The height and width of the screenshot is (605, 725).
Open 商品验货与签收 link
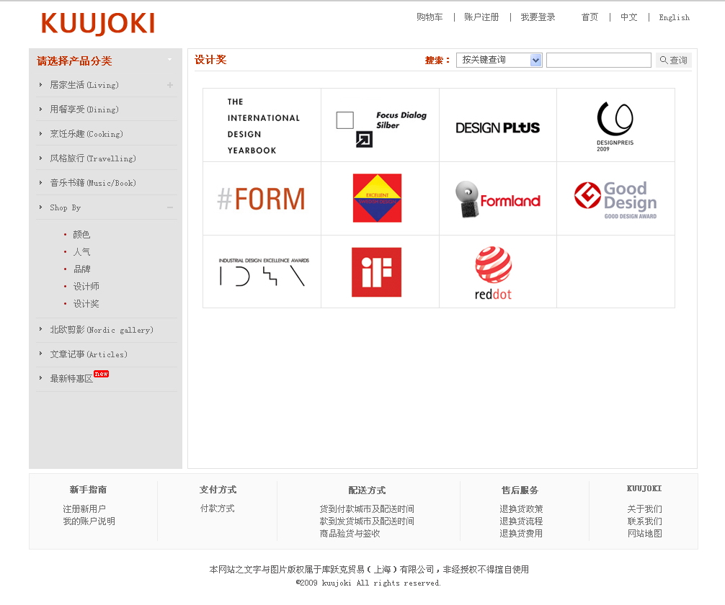(350, 534)
